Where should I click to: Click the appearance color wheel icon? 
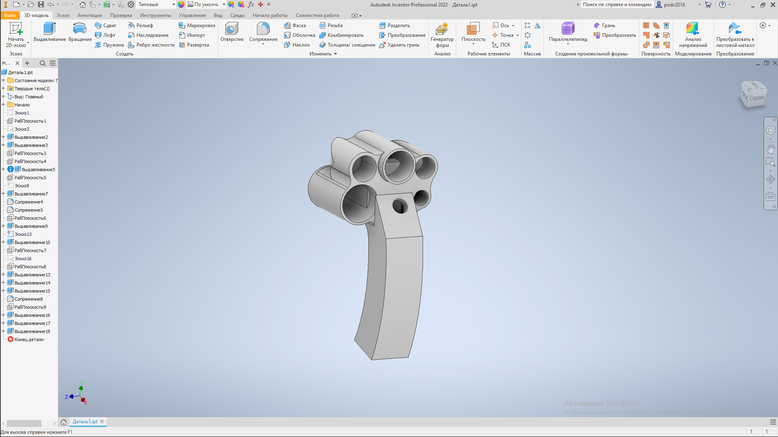[x=181, y=4]
